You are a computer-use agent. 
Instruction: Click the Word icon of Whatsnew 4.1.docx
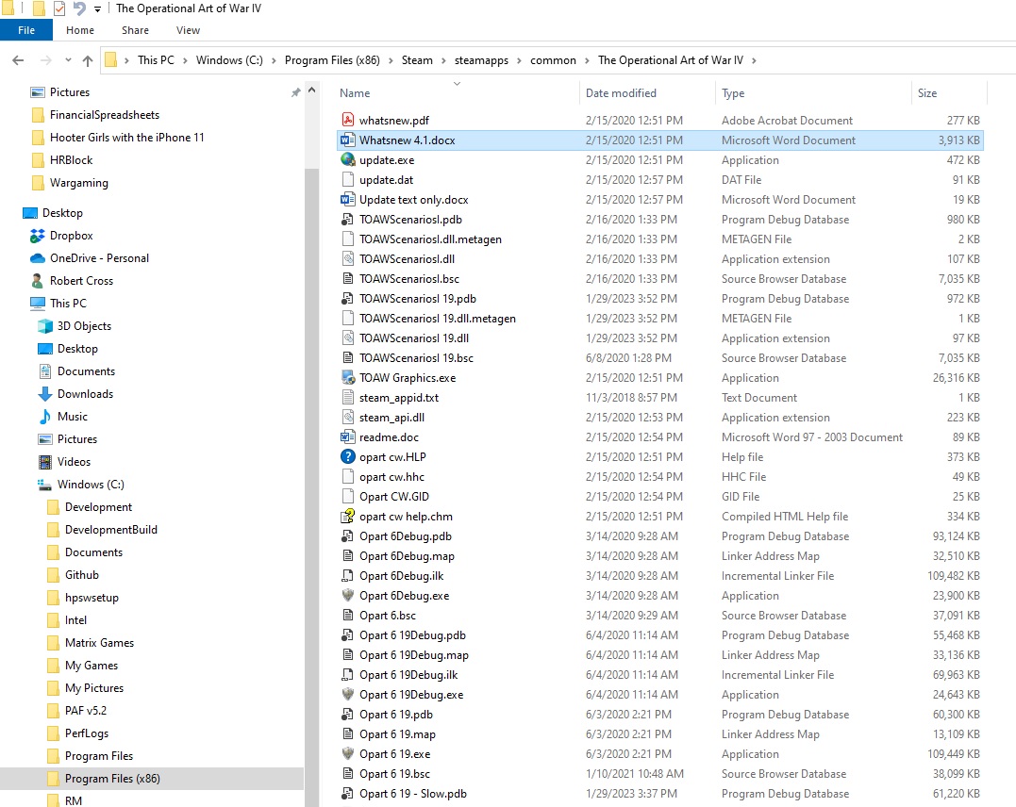click(348, 140)
